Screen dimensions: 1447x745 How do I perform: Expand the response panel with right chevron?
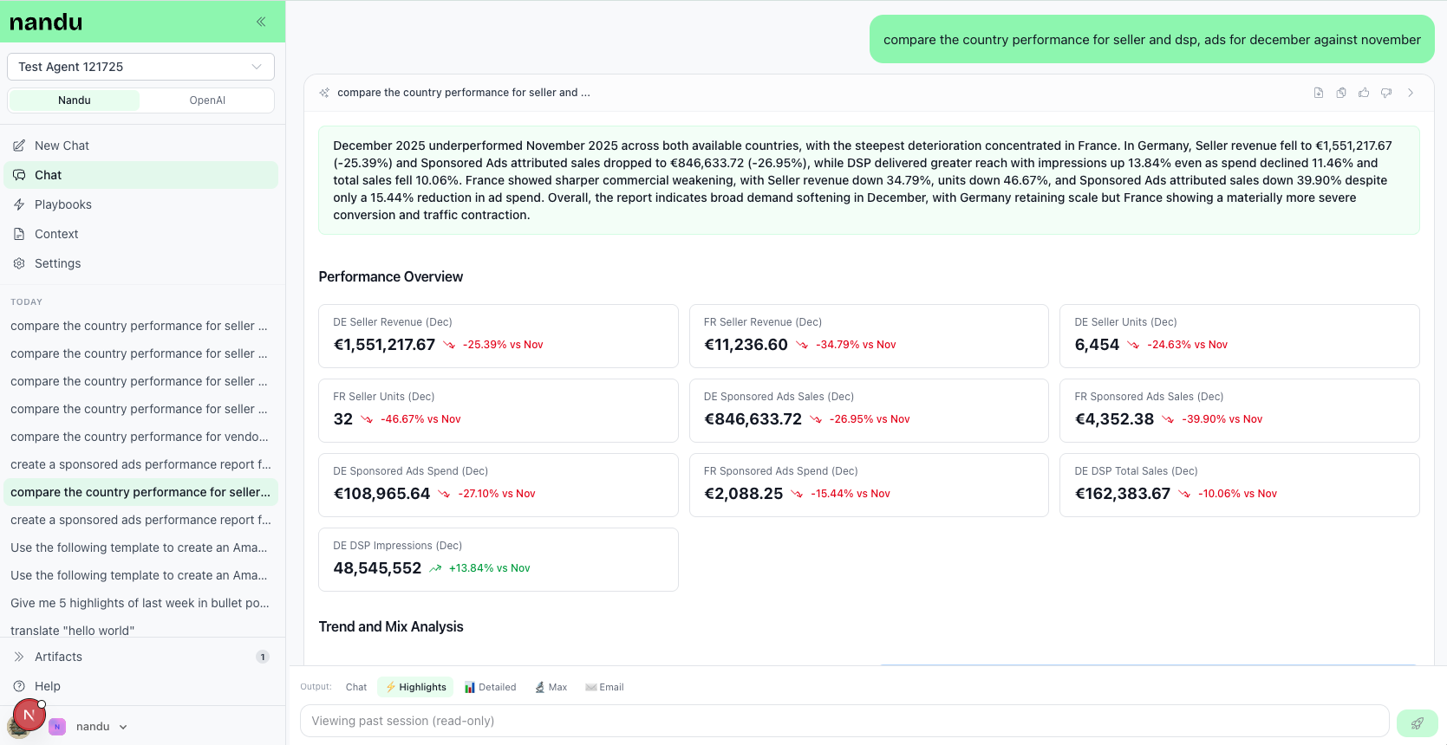pyautogui.click(x=1411, y=93)
